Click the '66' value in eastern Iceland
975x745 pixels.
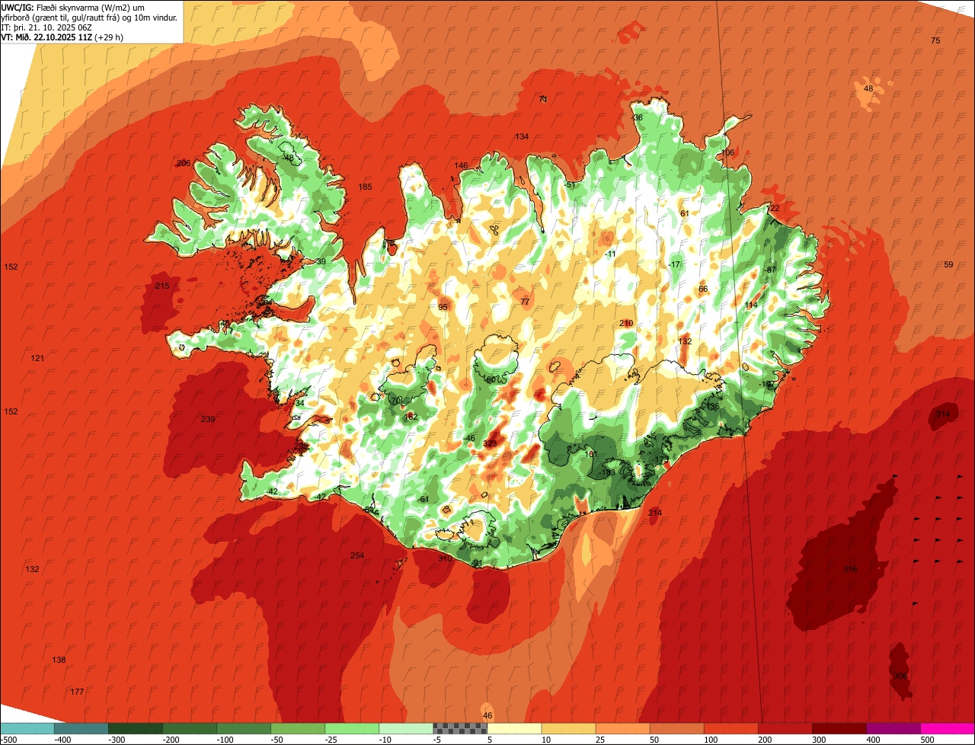(x=703, y=289)
